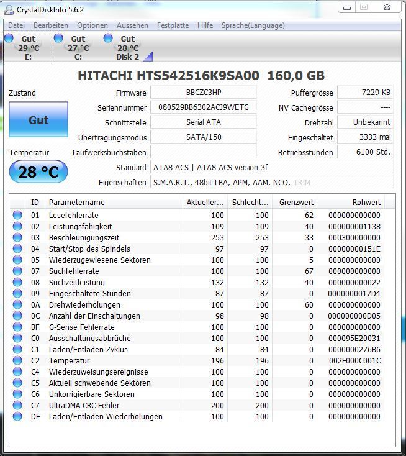This screenshot has height=456, width=406.
Task: Click status orb for Unkorrigierbare Sektoren
Action: pos(17,394)
